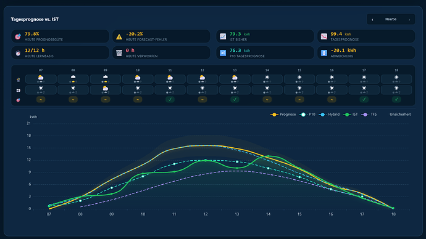Click the second weather row label icon
This screenshot has height=239, width=426.
tap(18, 90)
